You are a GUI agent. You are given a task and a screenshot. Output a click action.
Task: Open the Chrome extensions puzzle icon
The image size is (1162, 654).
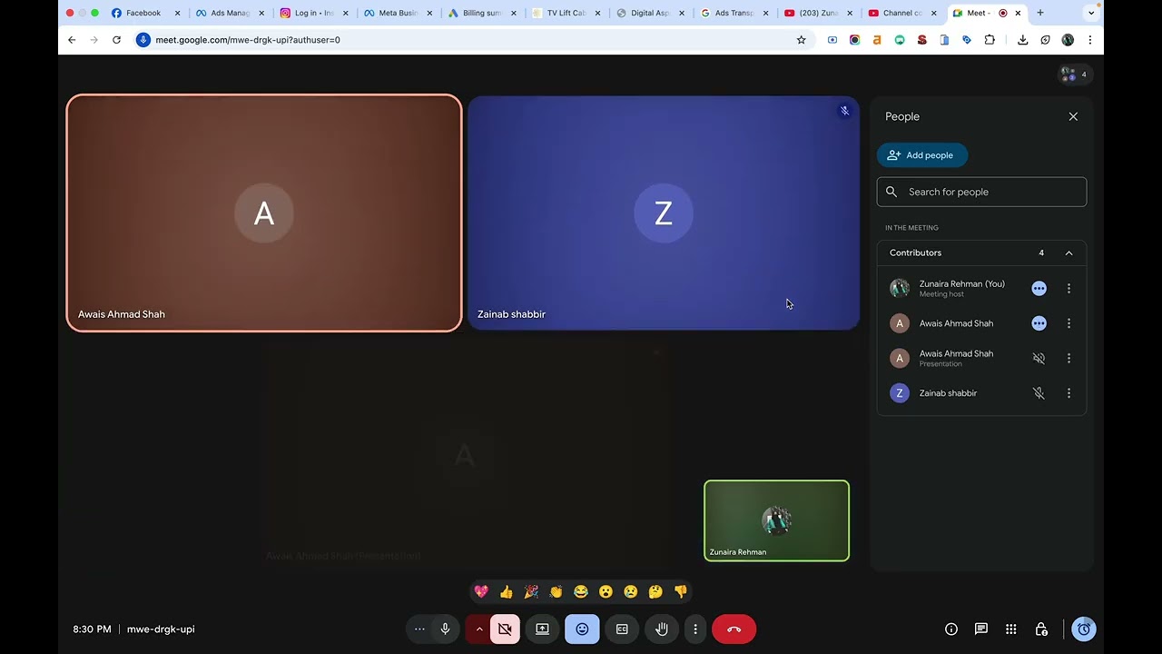pos(990,40)
